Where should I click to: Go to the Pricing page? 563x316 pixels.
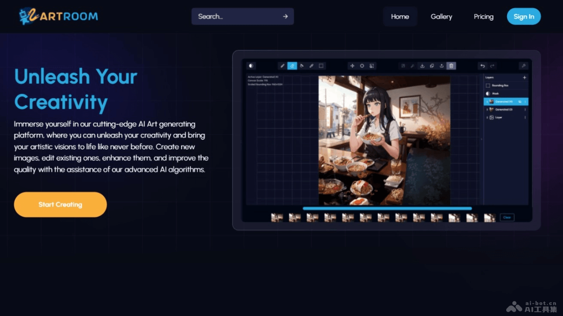(483, 16)
